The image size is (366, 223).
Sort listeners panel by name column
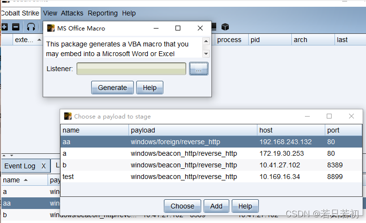[25, 180]
